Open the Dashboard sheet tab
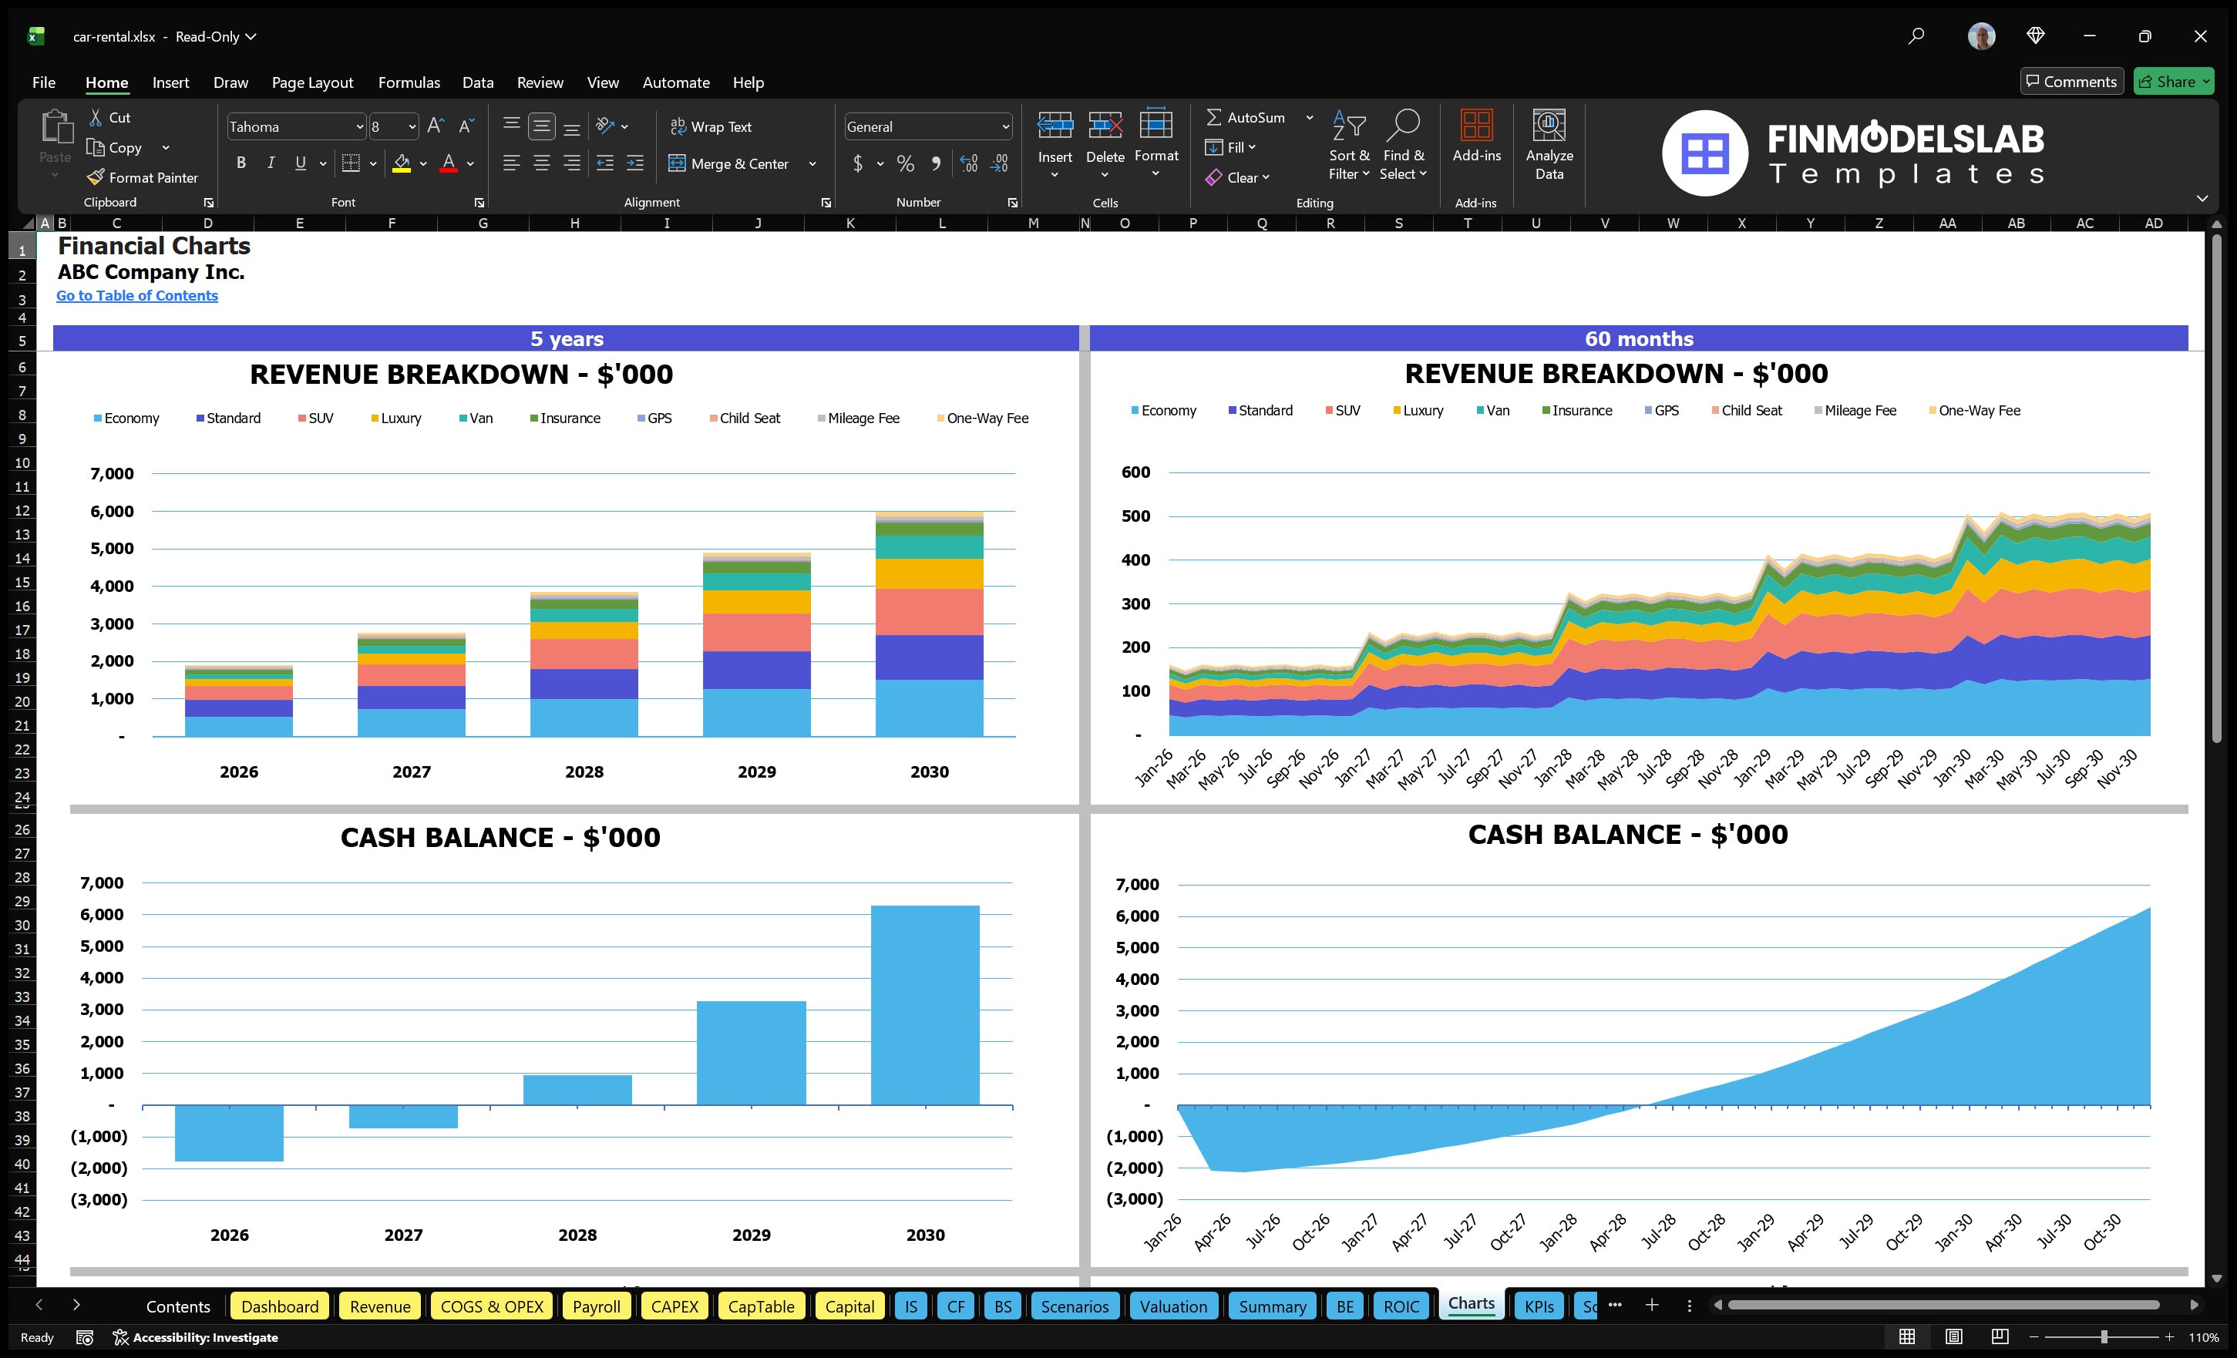This screenshot has width=2237, height=1358. pyautogui.click(x=280, y=1306)
